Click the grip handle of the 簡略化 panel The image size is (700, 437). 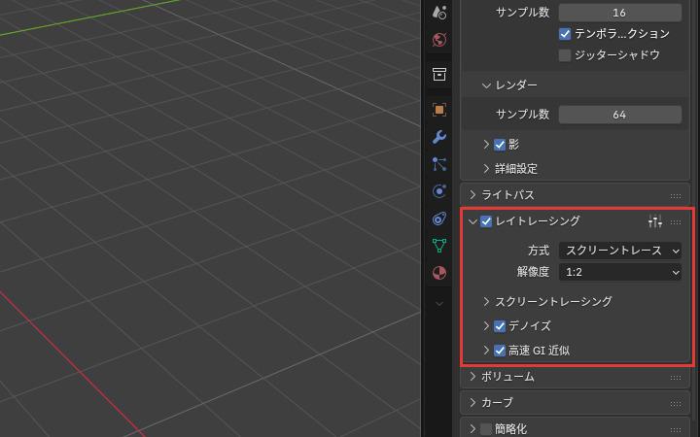(676, 430)
